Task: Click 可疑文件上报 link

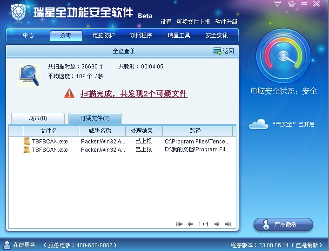Action: coord(193,21)
